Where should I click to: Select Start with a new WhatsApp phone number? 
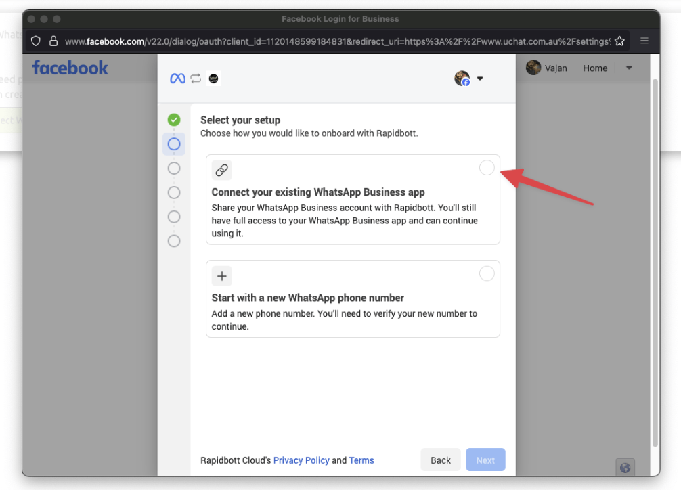(487, 273)
